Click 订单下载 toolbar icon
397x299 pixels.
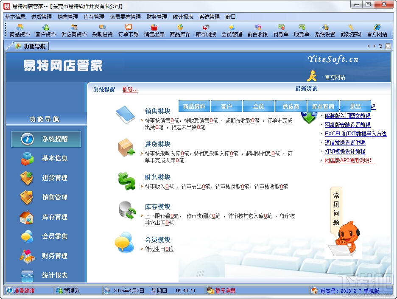(129, 31)
